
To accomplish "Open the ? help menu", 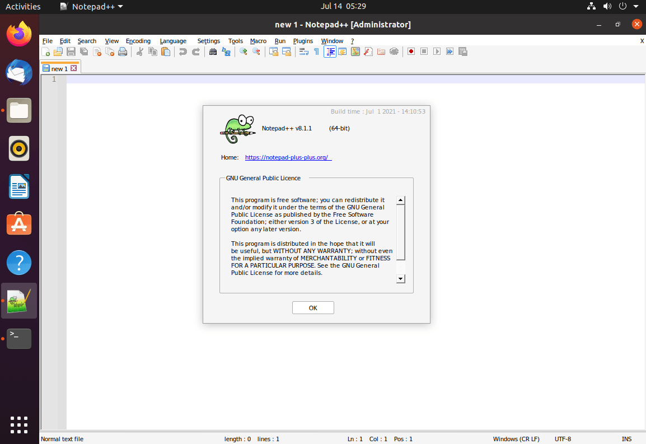I will (x=352, y=41).
